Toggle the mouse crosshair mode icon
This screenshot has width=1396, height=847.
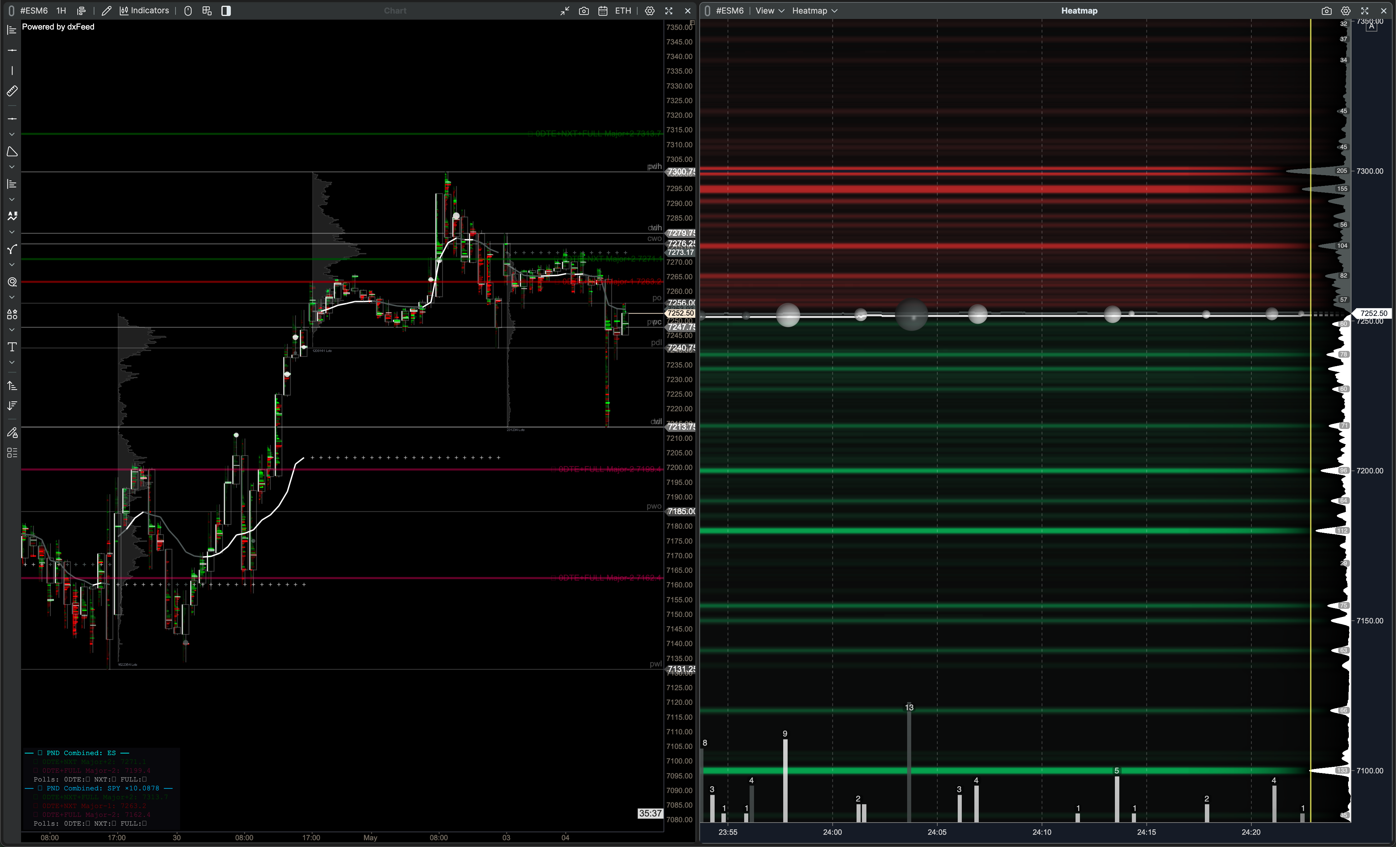pos(188,11)
